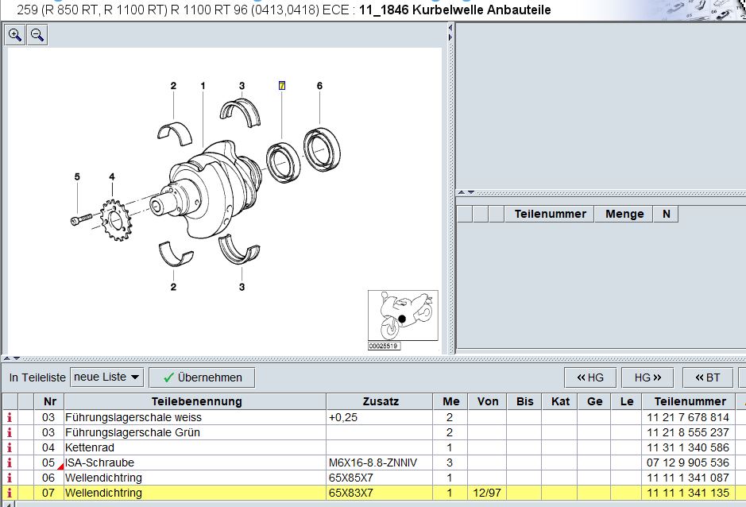The image size is (746, 507).
Task: Select highlighted callout number 7 in diagram
Action: (x=281, y=86)
